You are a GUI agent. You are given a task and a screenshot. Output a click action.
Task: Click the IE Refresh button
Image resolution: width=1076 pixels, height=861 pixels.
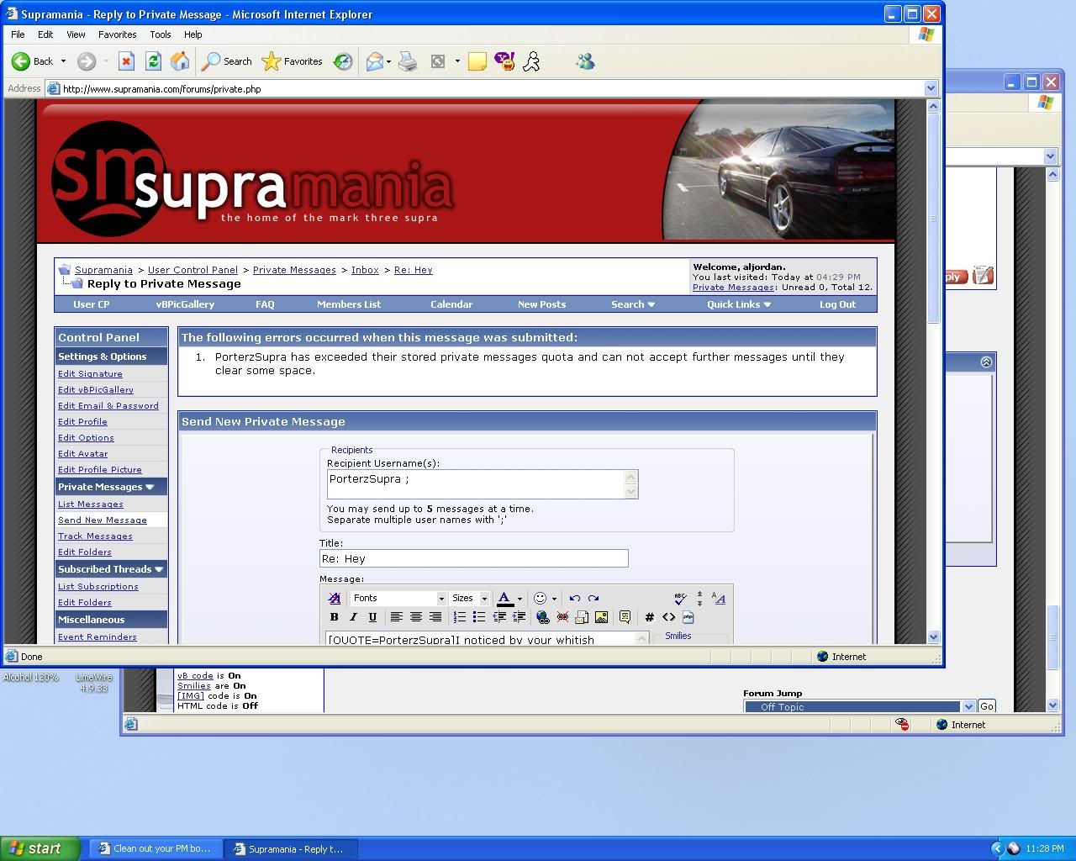[153, 61]
